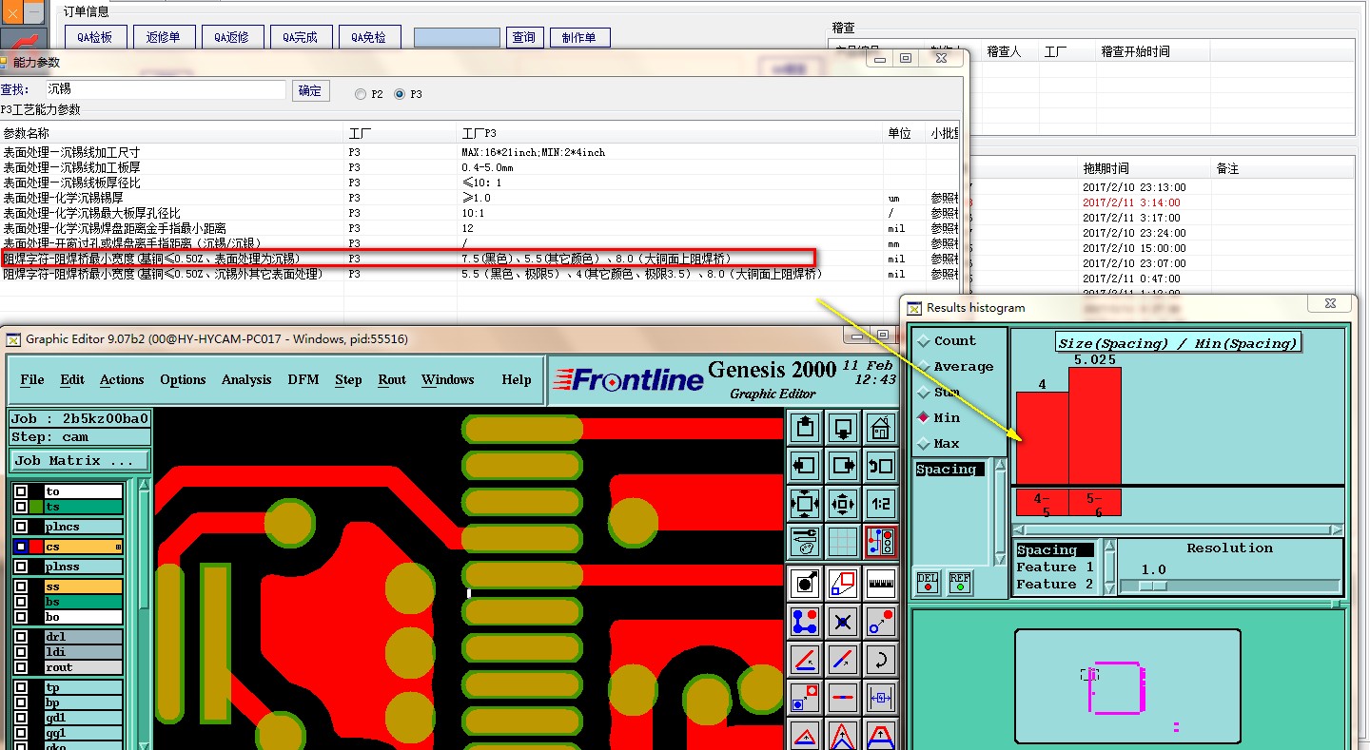Image resolution: width=1370 pixels, height=750 pixels.
Task: Open the Rout menu
Action: tap(392, 379)
